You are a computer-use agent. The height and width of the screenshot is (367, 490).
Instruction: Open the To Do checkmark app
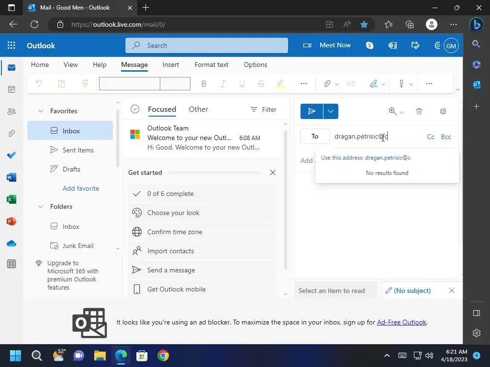tap(11, 155)
